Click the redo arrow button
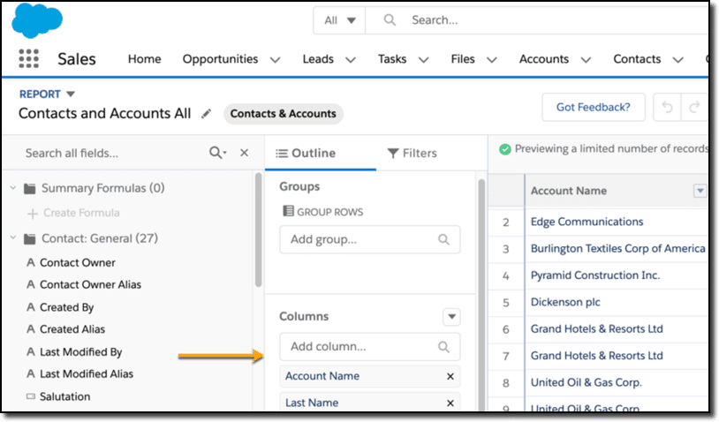This screenshot has width=719, height=422. click(x=694, y=107)
